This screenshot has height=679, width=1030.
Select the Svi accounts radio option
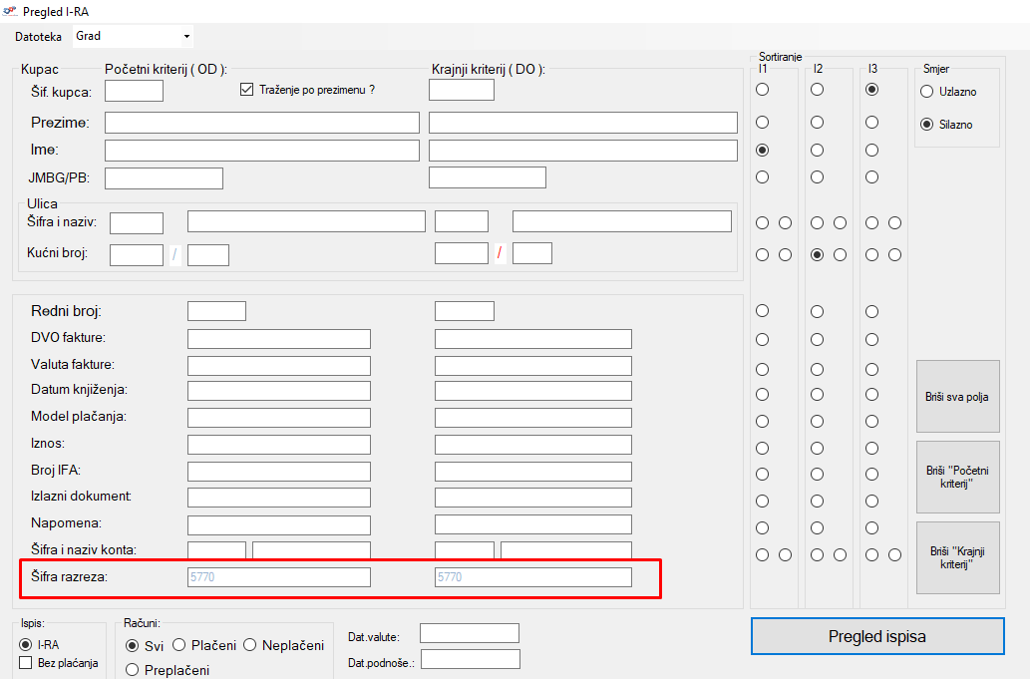(133, 645)
